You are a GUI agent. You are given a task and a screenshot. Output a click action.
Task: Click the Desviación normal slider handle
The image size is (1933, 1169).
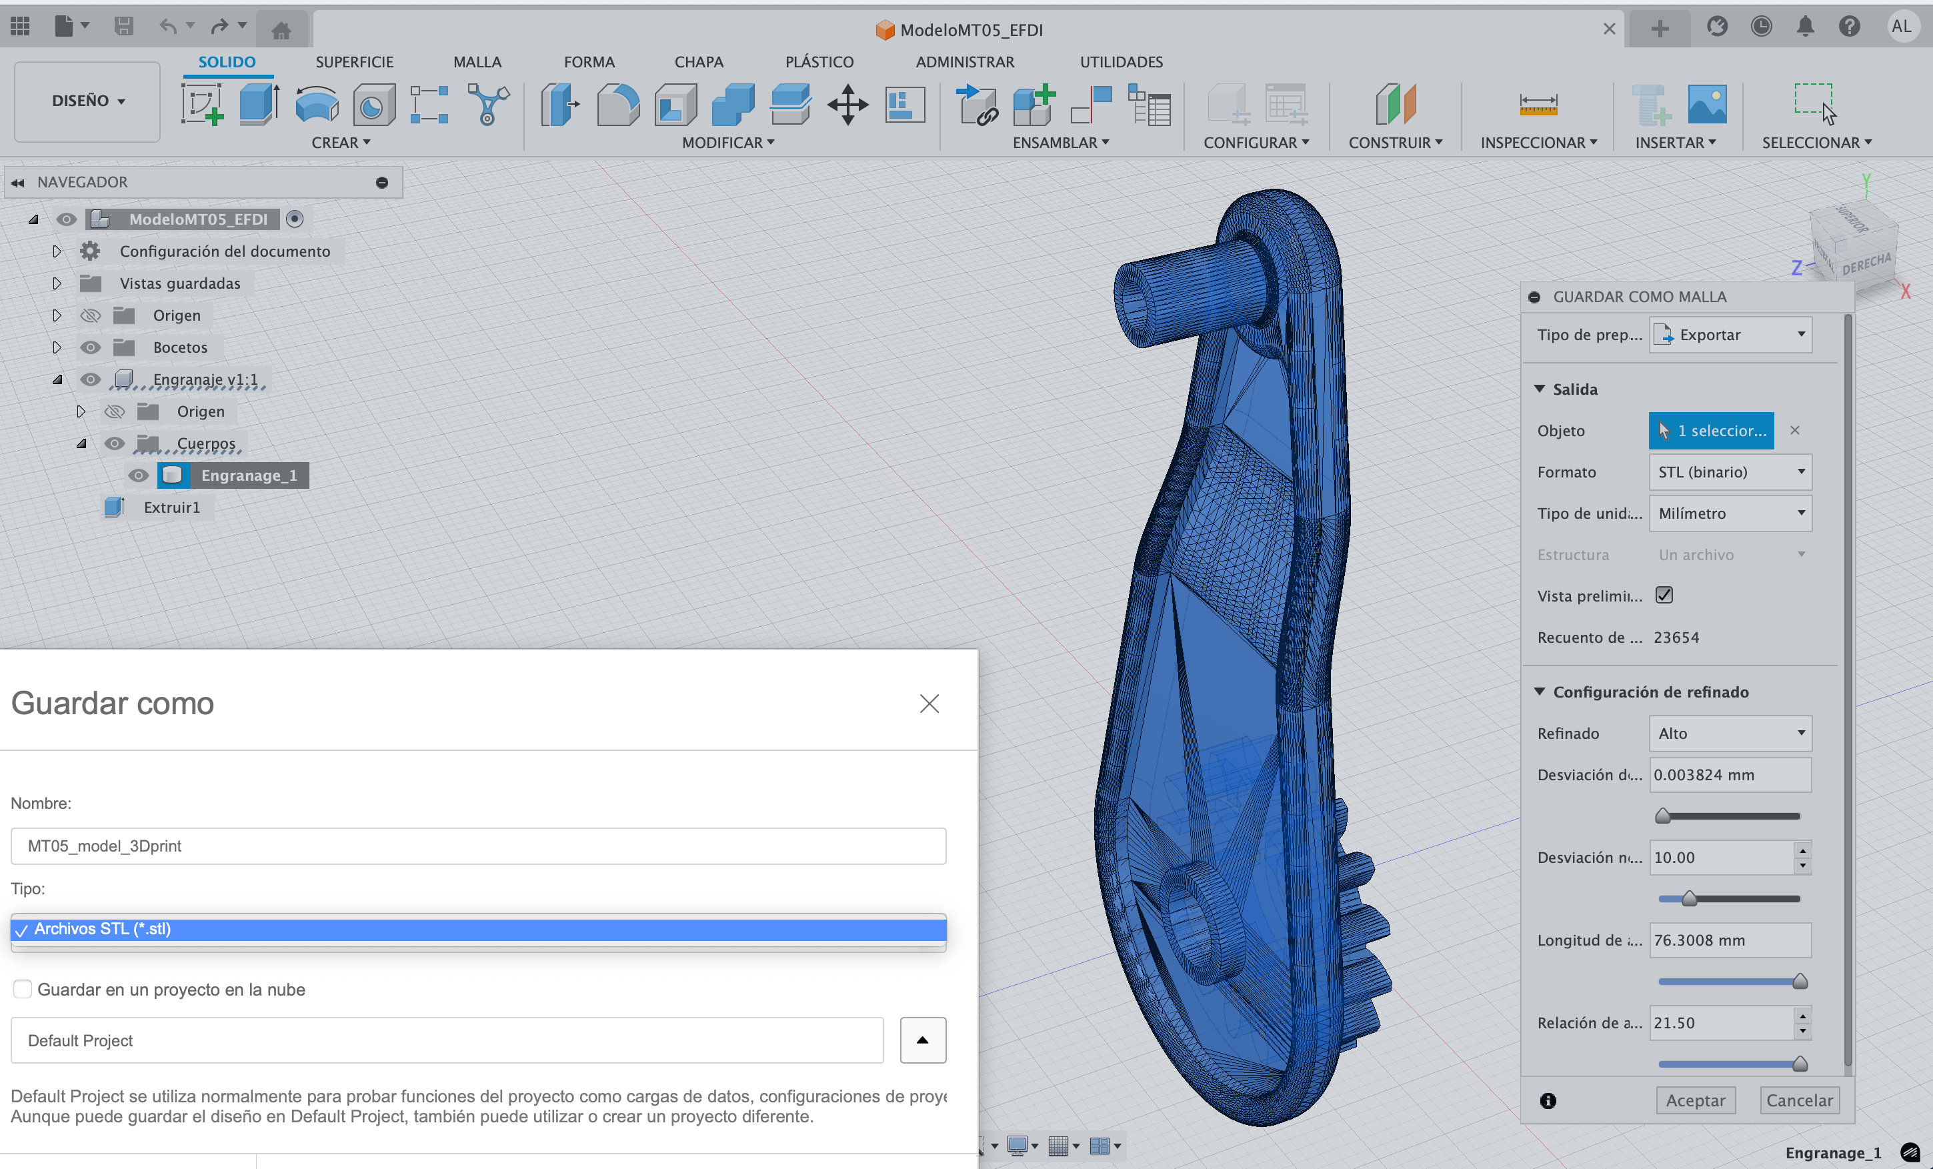[x=1689, y=899]
